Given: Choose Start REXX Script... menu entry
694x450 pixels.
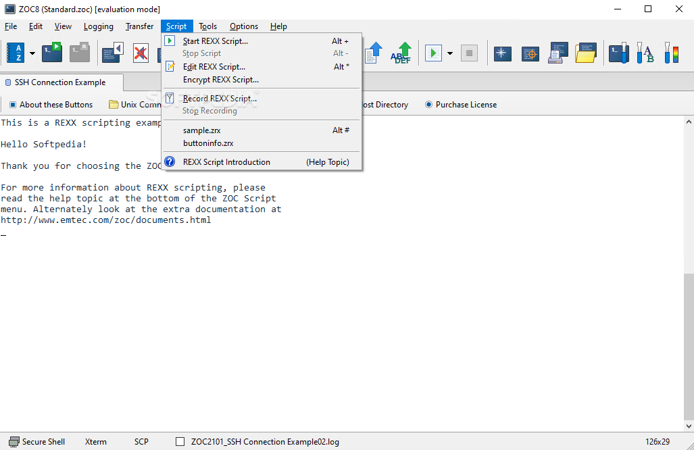Looking at the screenshot, I should [x=262, y=41].
